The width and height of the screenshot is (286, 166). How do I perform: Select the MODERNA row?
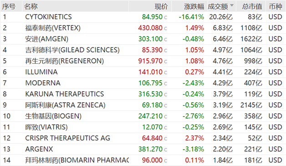coord(143,83)
